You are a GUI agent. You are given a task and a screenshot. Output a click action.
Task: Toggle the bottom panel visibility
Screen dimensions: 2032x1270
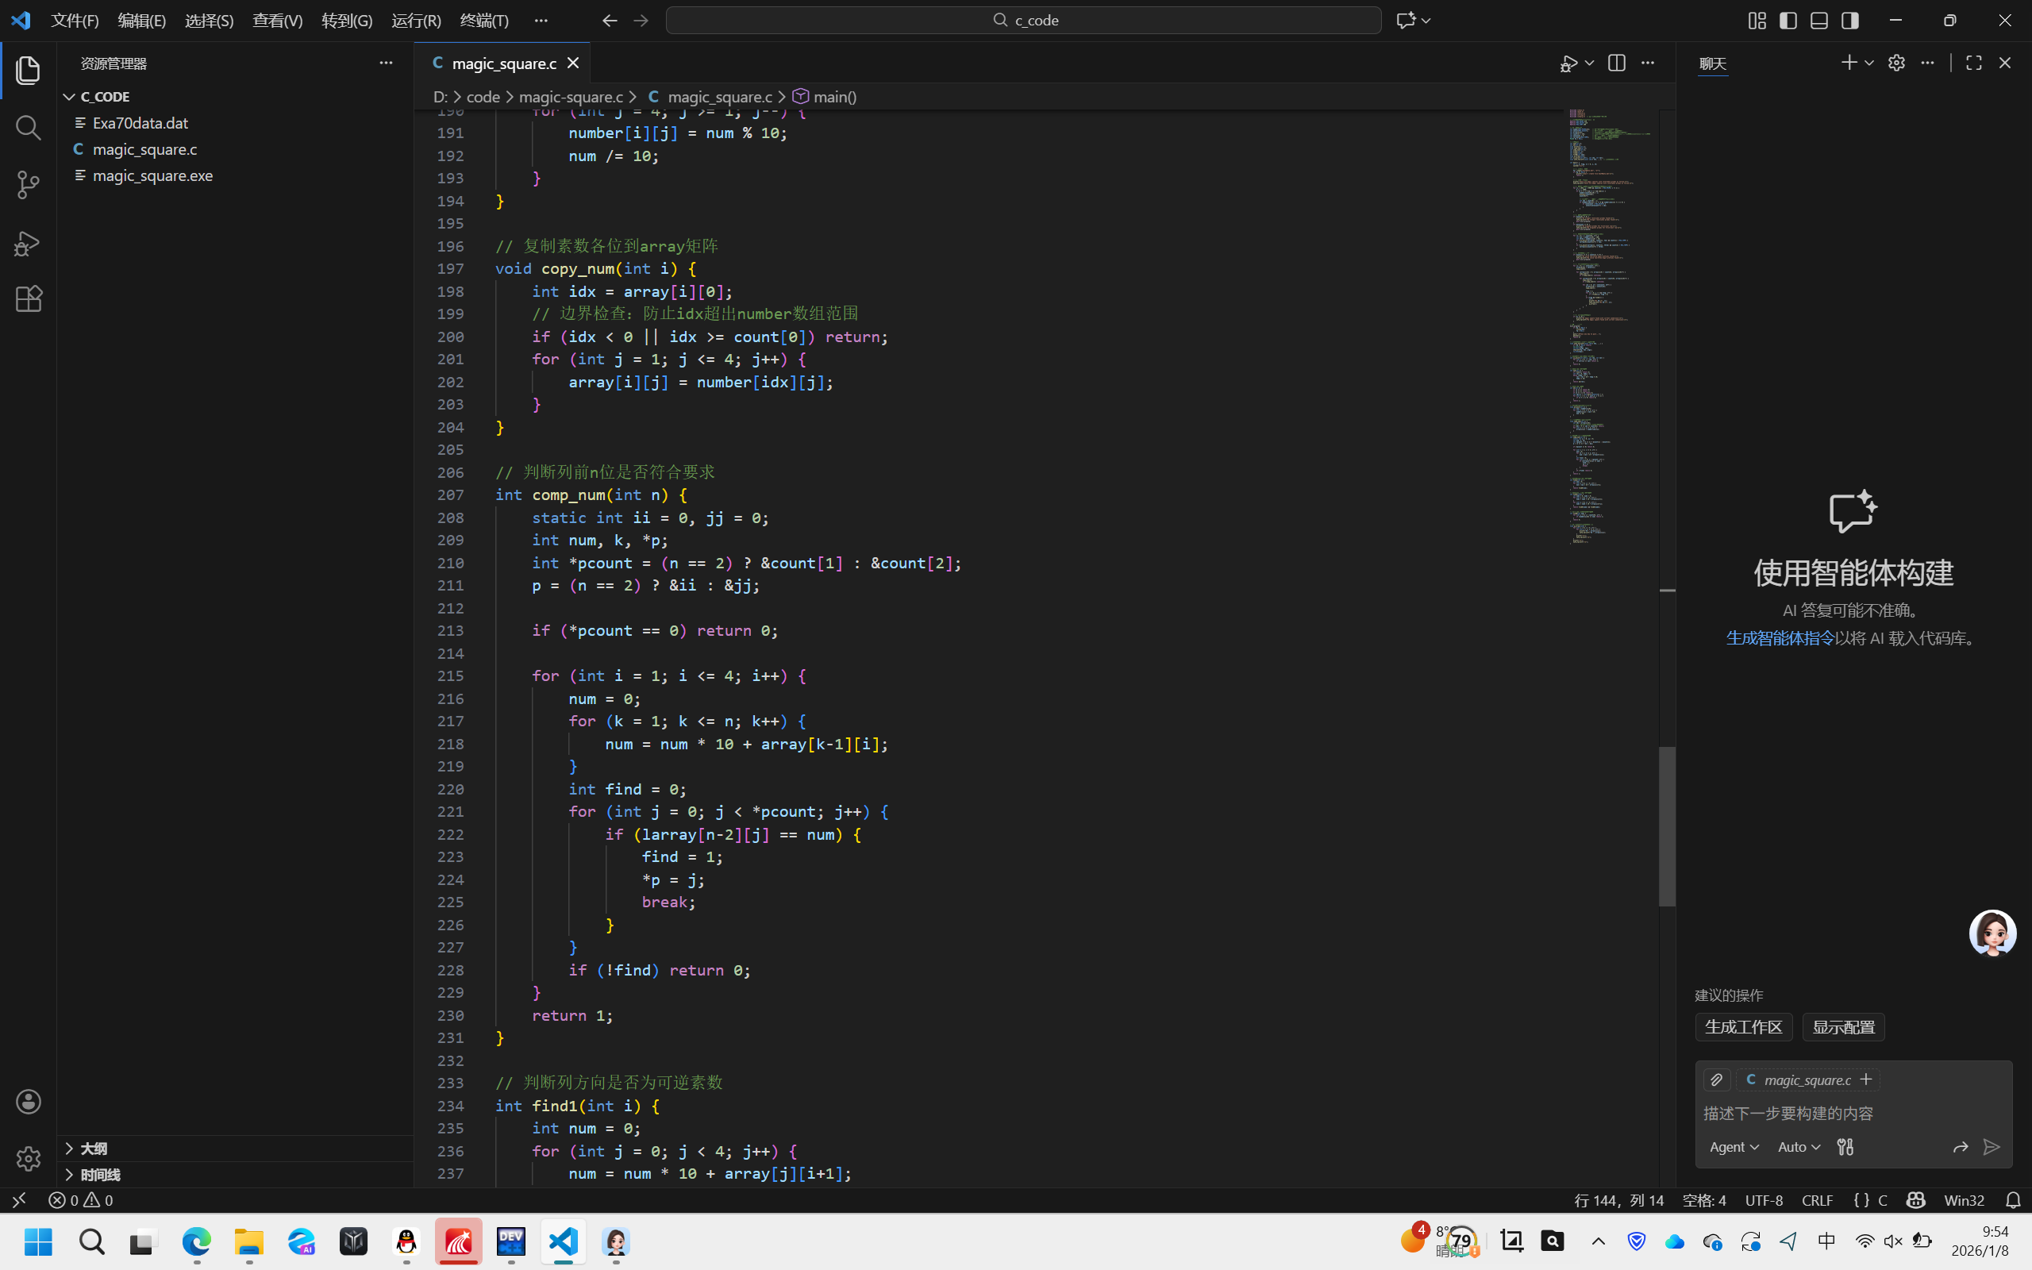(1818, 20)
